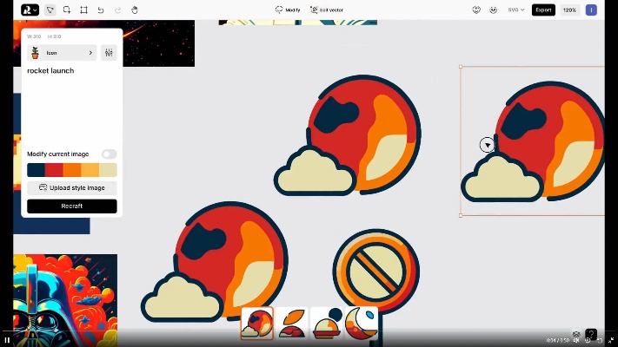The image size is (618, 347).
Task: Click the W: 310 width value
Action: (34, 36)
